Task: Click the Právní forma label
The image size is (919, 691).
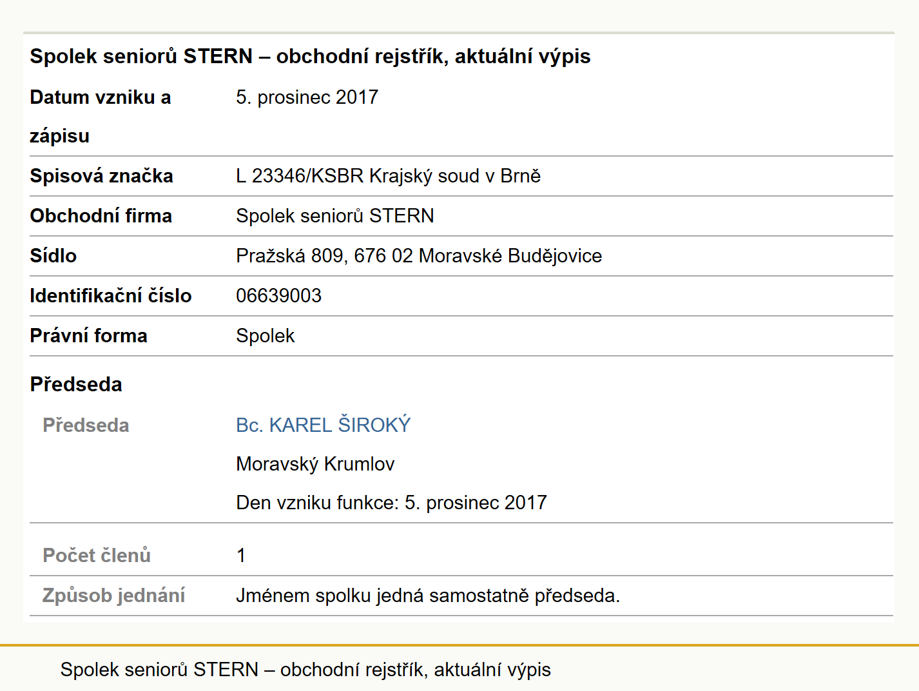Action: tap(88, 336)
